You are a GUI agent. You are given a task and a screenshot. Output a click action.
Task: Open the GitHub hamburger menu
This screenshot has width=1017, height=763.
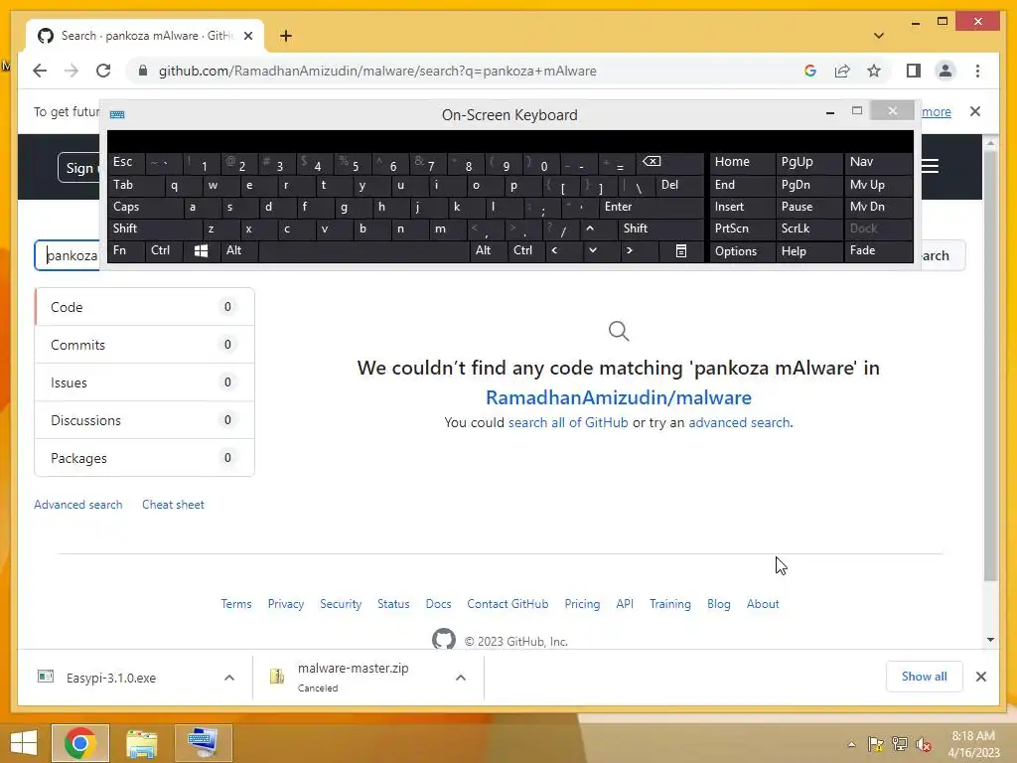tap(930, 167)
